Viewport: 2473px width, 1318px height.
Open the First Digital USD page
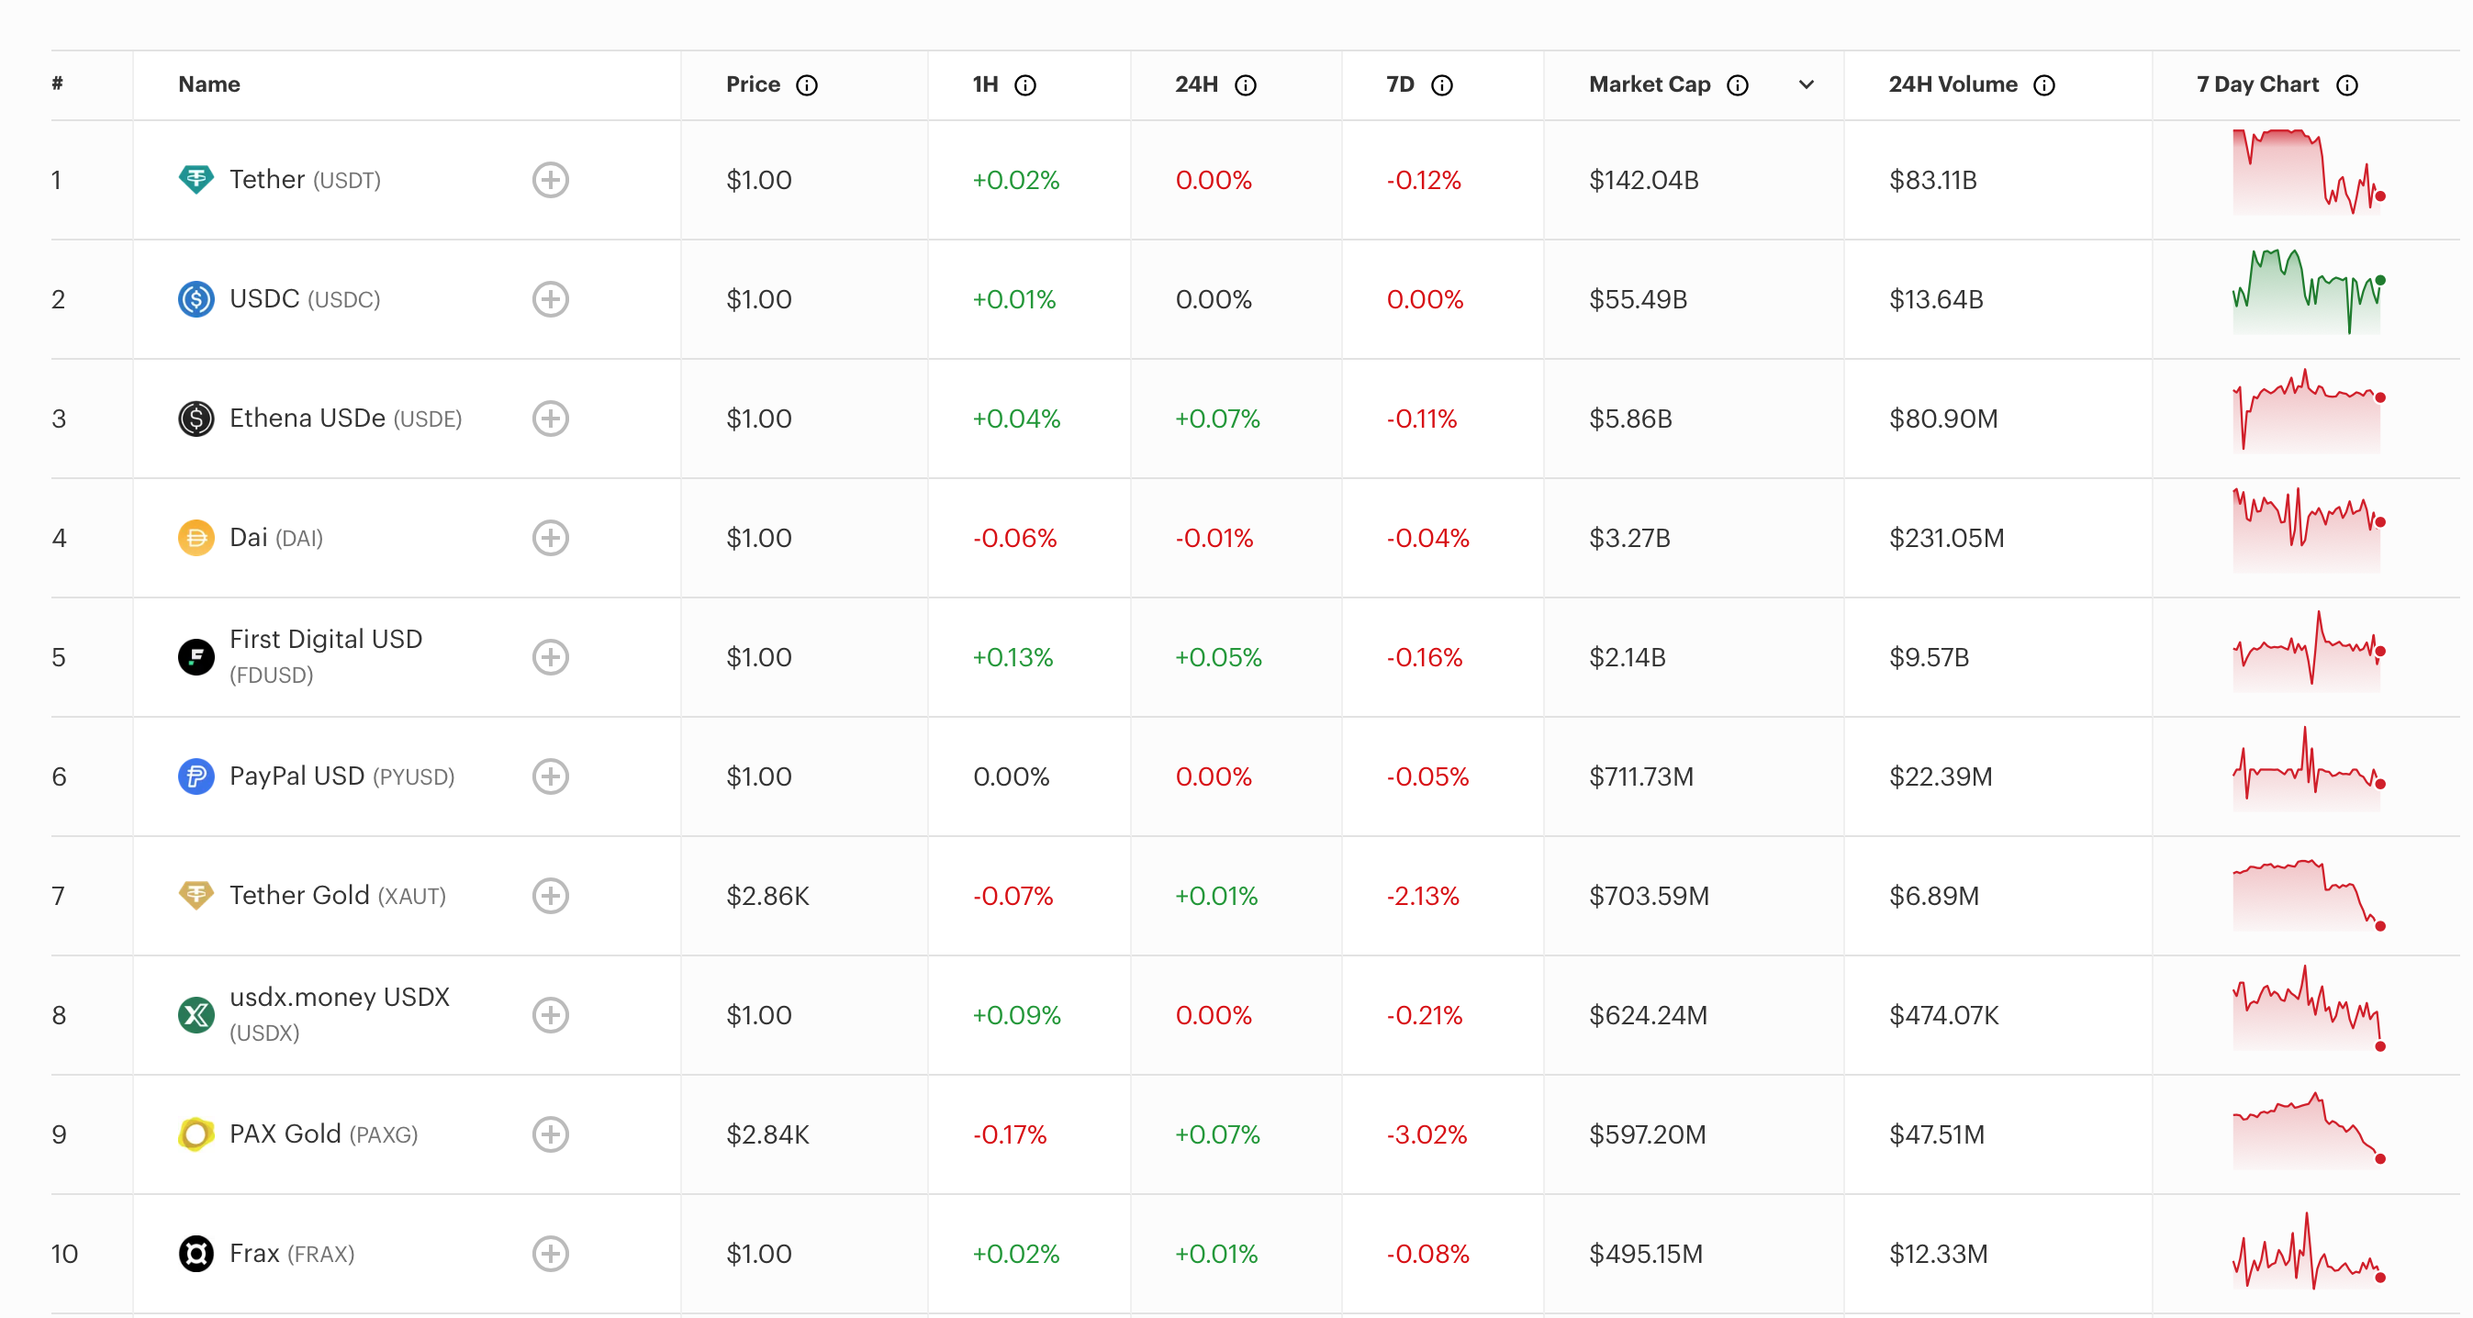point(327,656)
